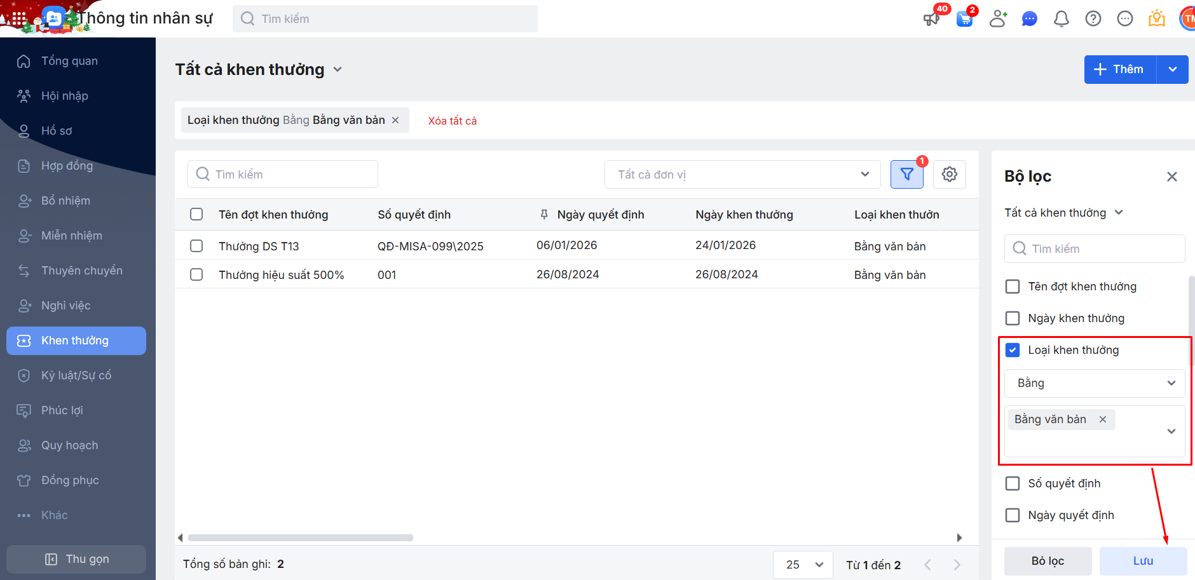Uncheck Loại khen thưởng filter checkbox
The height and width of the screenshot is (580, 1195).
(x=1013, y=350)
